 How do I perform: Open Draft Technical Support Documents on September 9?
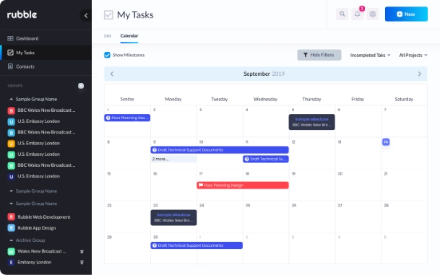[x=220, y=150]
